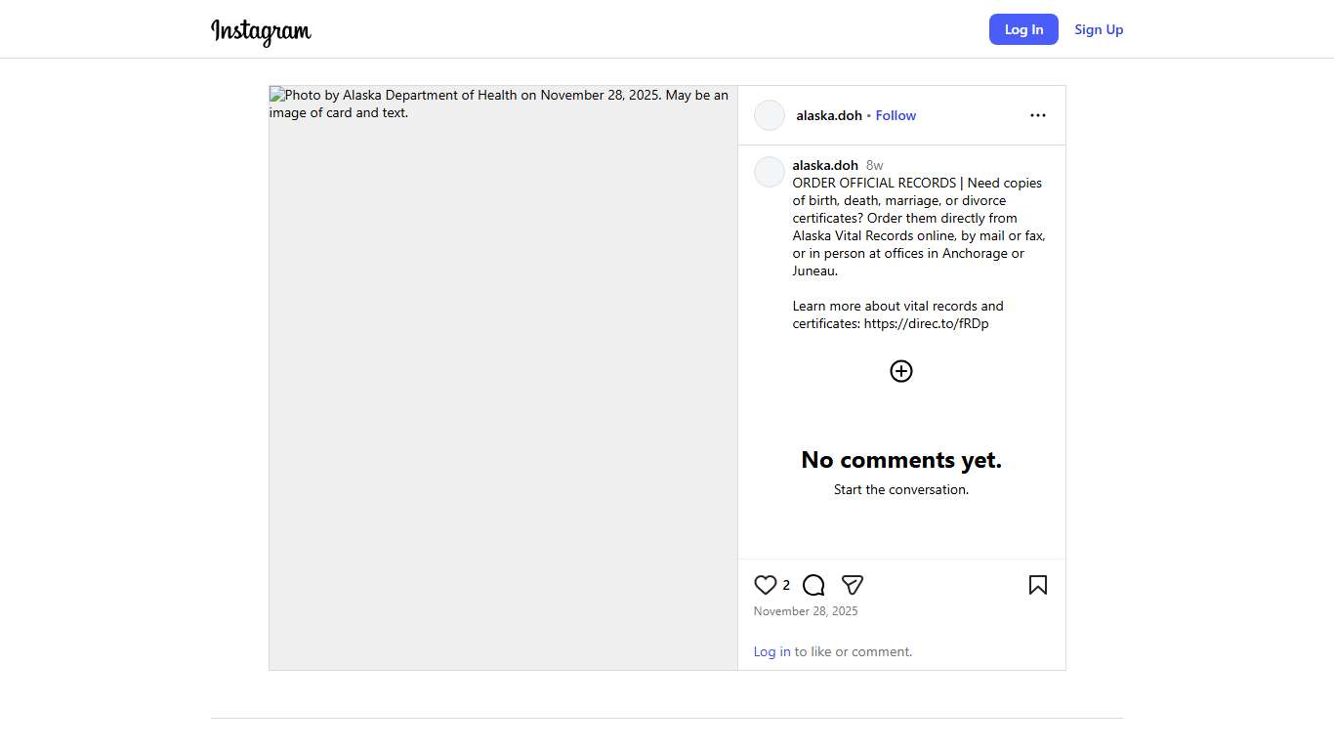The image size is (1334, 750).
Task: Click the No comments yet heading
Action: click(901, 460)
